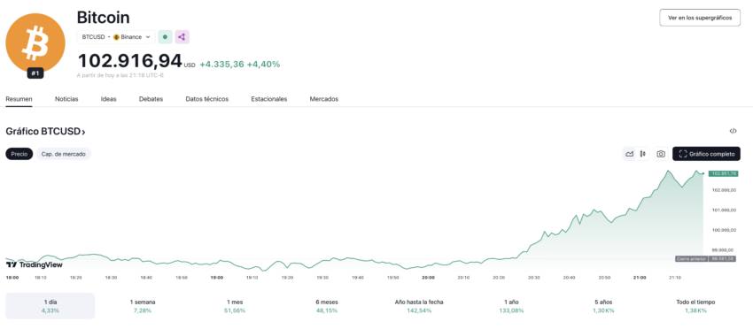Expand the BTCUSD Binance symbol dropdown

(x=116, y=37)
